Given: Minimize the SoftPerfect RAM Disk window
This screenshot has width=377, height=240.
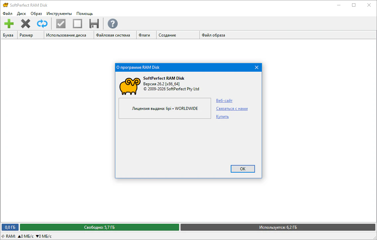Looking at the screenshot, I should coord(339,5).
